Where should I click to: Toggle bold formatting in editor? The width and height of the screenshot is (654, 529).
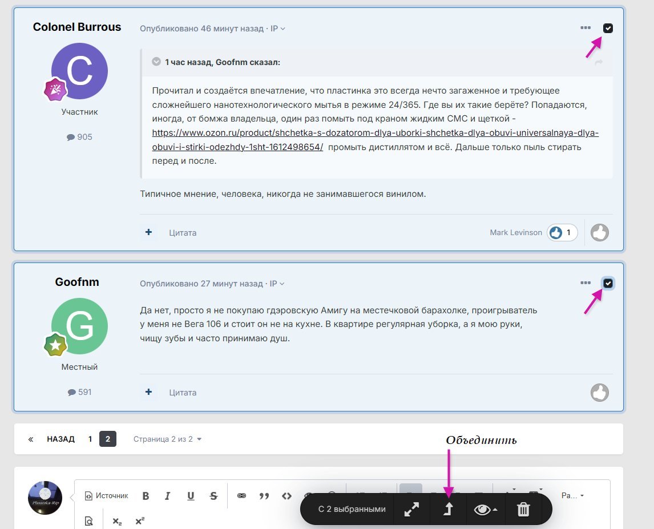click(146, 496)
